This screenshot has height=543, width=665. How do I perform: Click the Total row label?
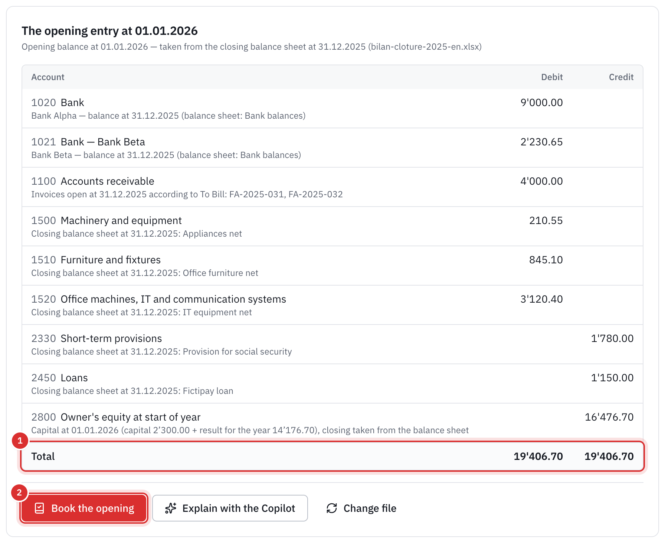pos(43,456)
